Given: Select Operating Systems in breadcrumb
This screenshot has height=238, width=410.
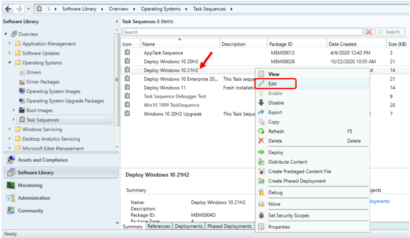Looking at the screenshot, I should [x=161, y=9].
